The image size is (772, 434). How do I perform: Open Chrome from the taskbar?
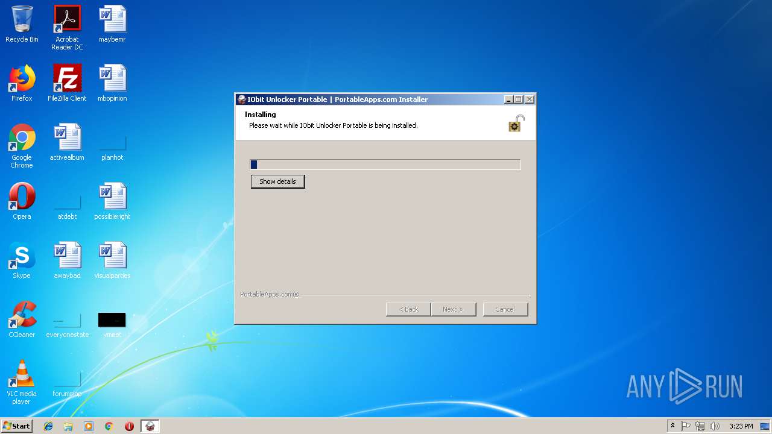click(x=109, y=426)
